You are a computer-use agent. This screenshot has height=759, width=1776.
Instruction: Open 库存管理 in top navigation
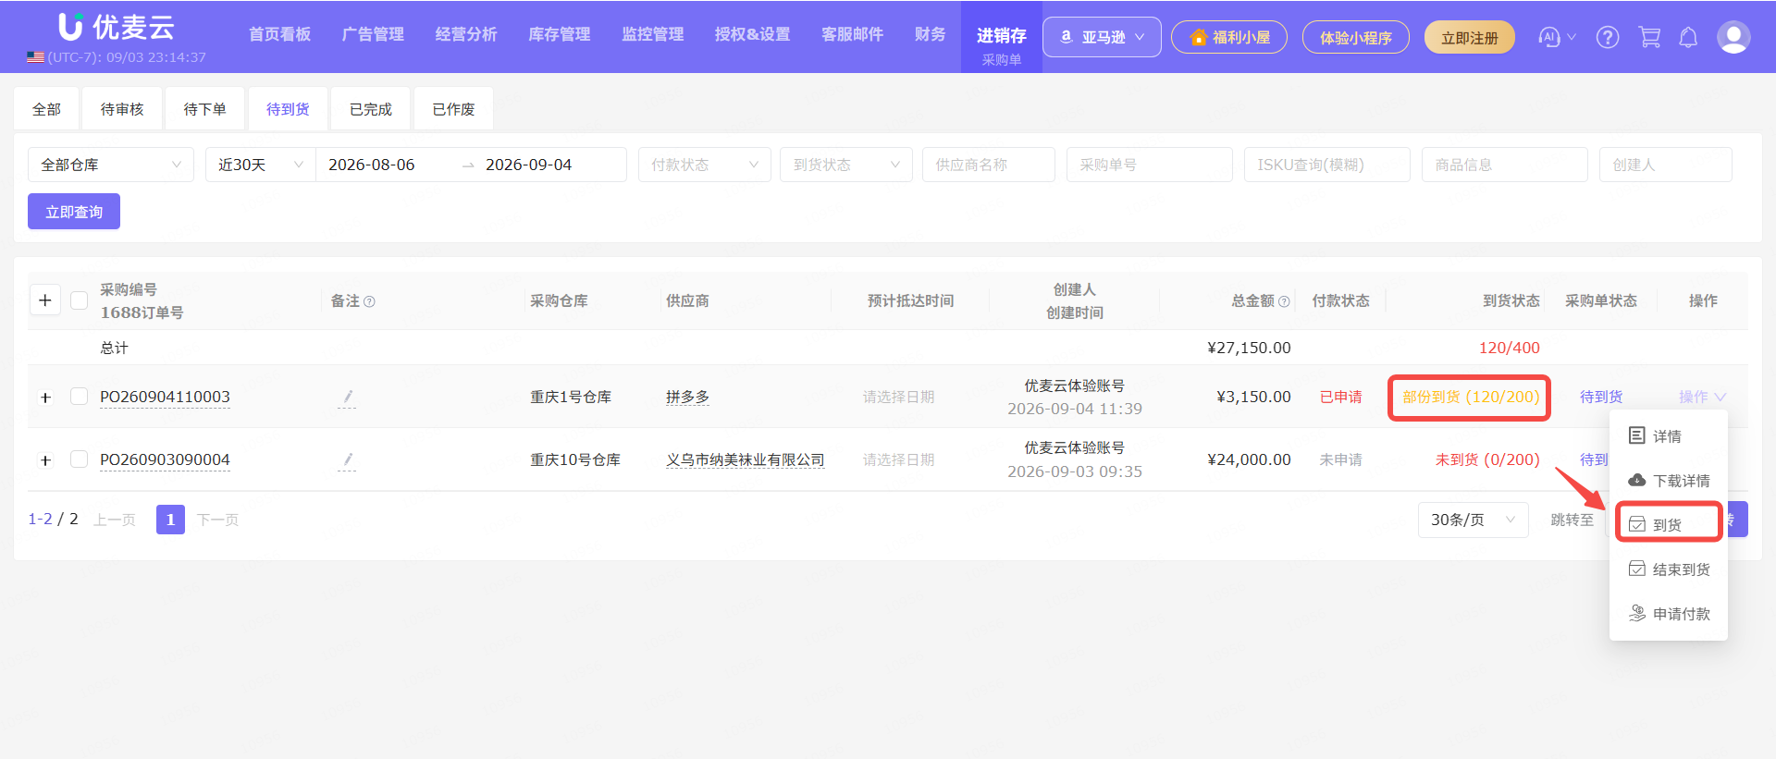pyautogui.click(x=560, y=34)
